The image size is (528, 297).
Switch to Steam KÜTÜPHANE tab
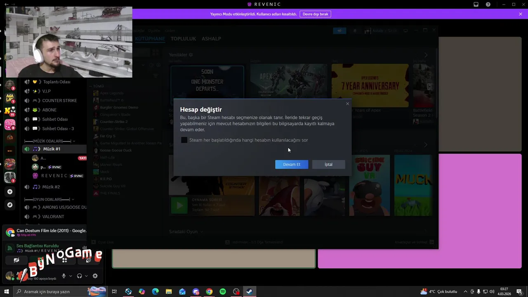[x=150, y=39]
